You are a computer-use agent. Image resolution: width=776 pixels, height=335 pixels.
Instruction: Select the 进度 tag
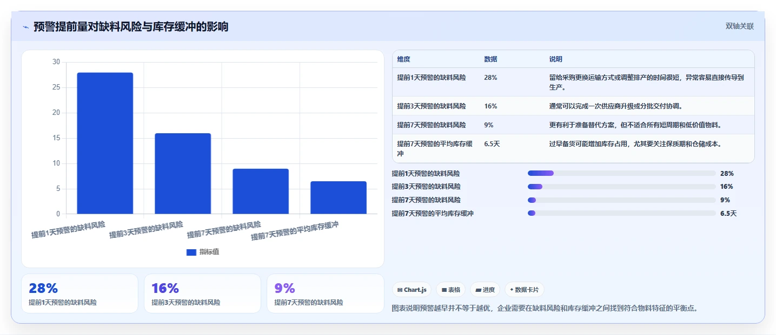(485, 290)
